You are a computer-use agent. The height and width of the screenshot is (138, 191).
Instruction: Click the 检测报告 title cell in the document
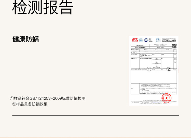[x=138, y=45]
